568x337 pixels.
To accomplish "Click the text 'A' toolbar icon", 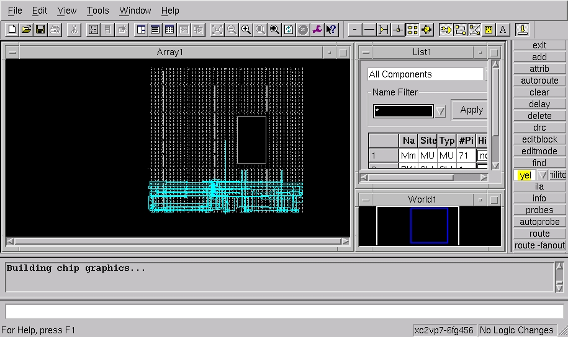I will tap(503, 29).
